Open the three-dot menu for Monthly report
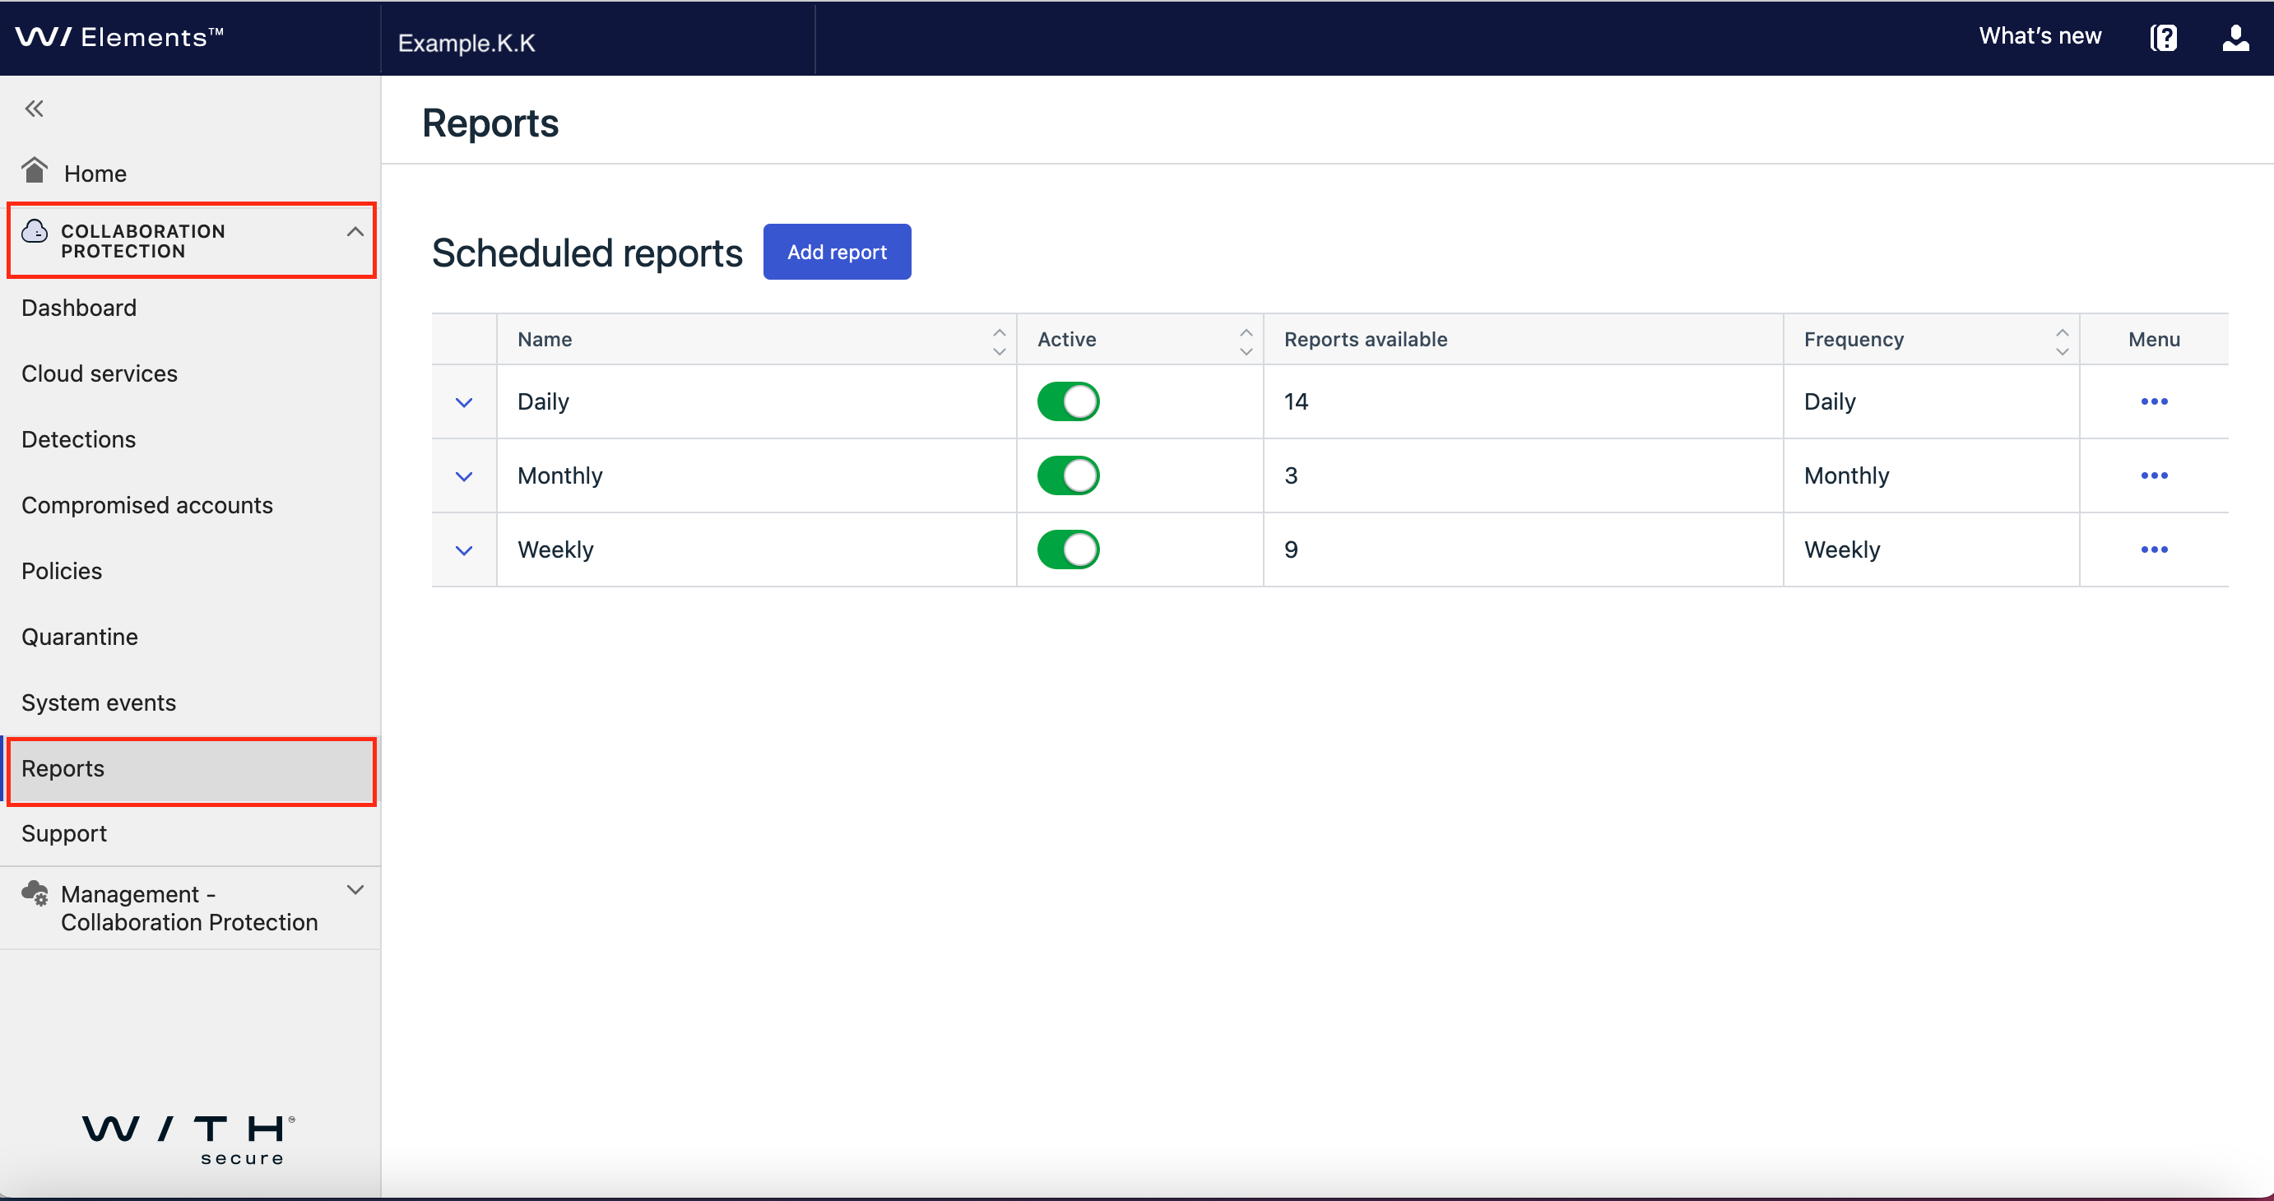The width and height of the screenshot is (2274, 1201). pos(2154,475)
